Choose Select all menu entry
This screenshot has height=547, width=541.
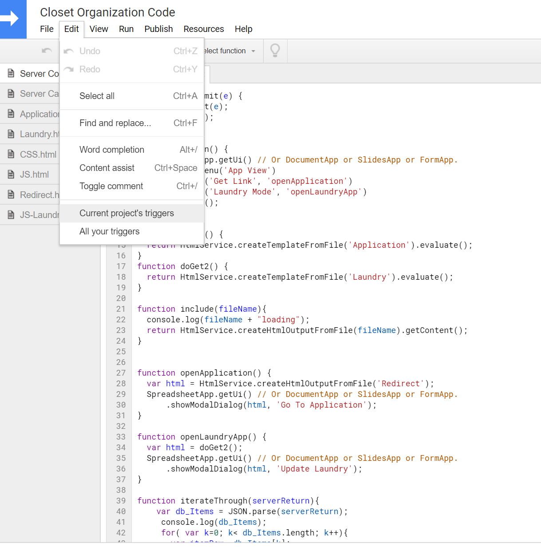(132, 96)
